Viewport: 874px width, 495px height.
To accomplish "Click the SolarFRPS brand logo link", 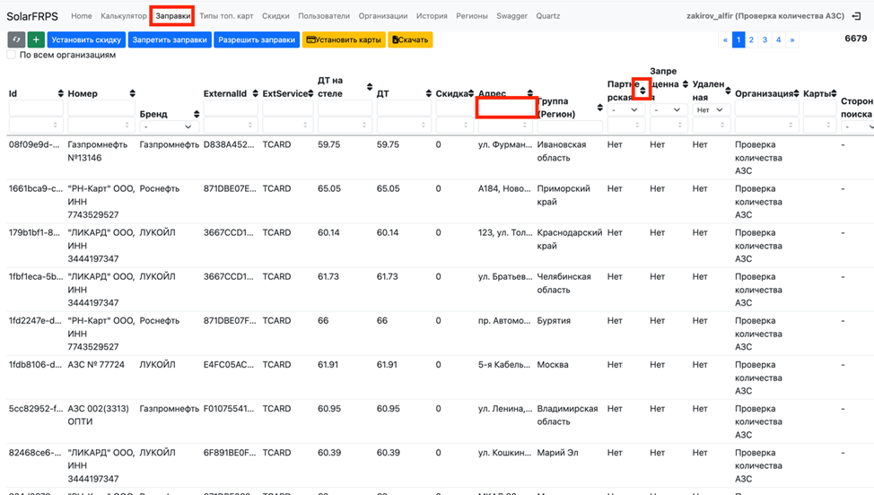I will pyautogui.click(x=32, y=16).
